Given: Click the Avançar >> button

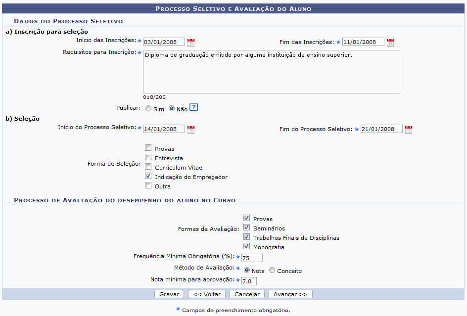Looking at the screenshot, I should [290, 294].
